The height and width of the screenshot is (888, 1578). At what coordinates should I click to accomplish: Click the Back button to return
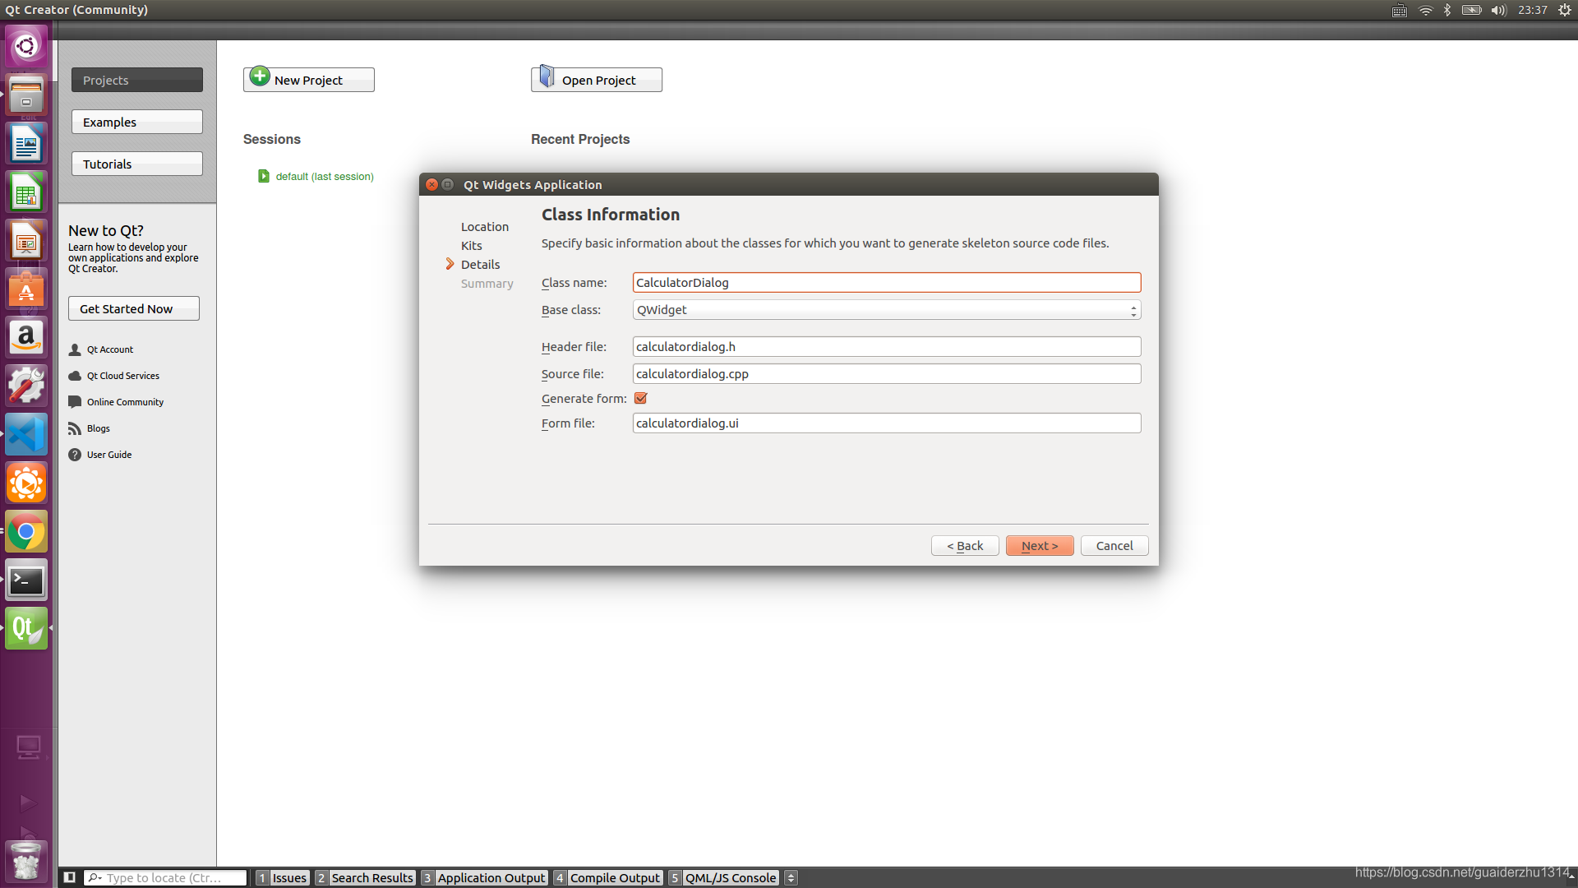click(965, 545)
